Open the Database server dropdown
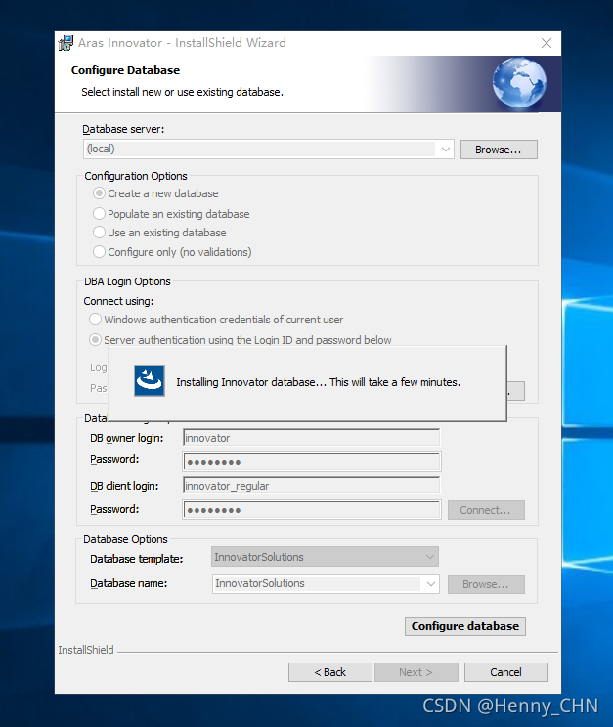Viewport: 613px width, 727px height. point(445,150)
